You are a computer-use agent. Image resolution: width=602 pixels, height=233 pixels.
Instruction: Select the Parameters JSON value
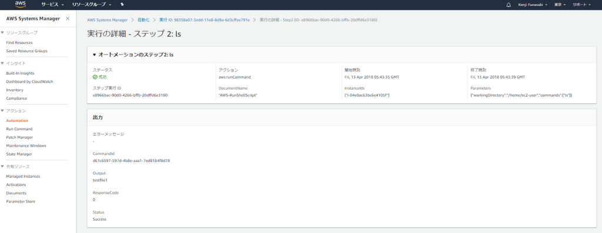(x=521, y=94)
